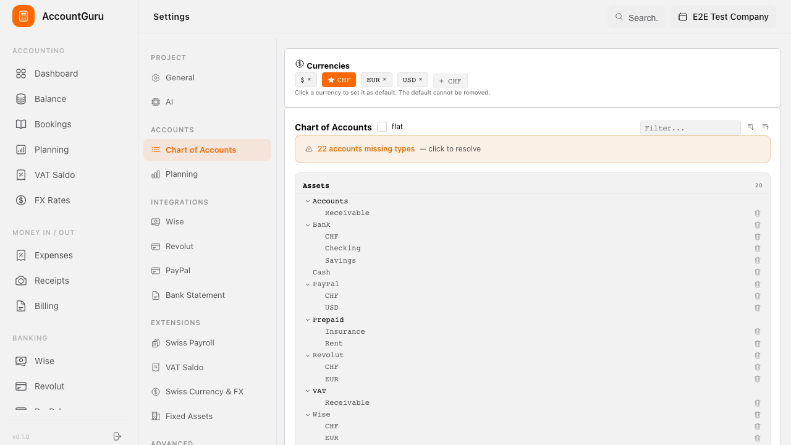The height and width of the screenshot is (445, 791).
Task: Click the Expenses receipt icon
Action: click(x=21, y=255)
